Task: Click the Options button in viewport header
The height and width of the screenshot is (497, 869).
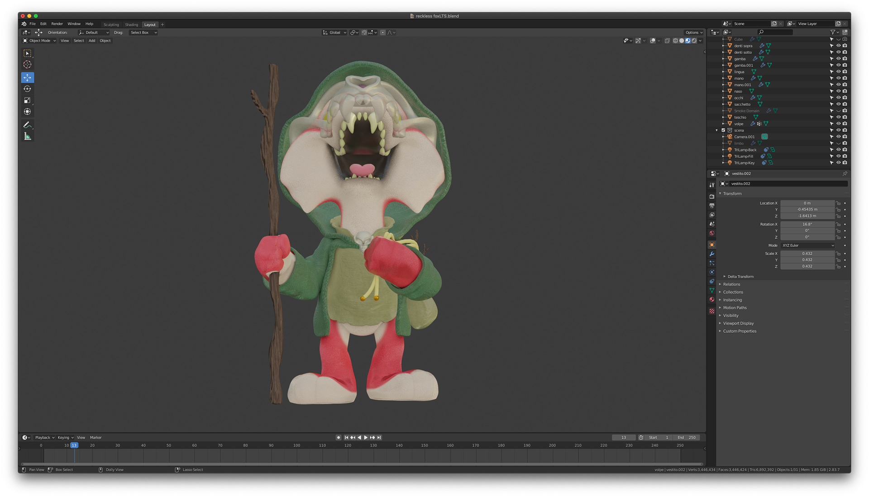Action: tap(693, 33)
